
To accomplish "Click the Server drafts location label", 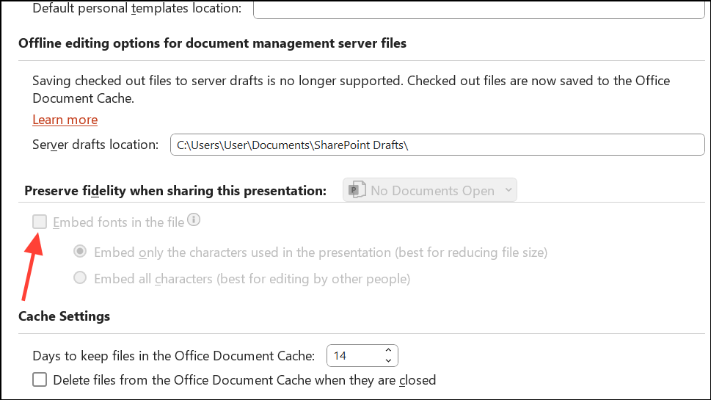I will 95,145.
